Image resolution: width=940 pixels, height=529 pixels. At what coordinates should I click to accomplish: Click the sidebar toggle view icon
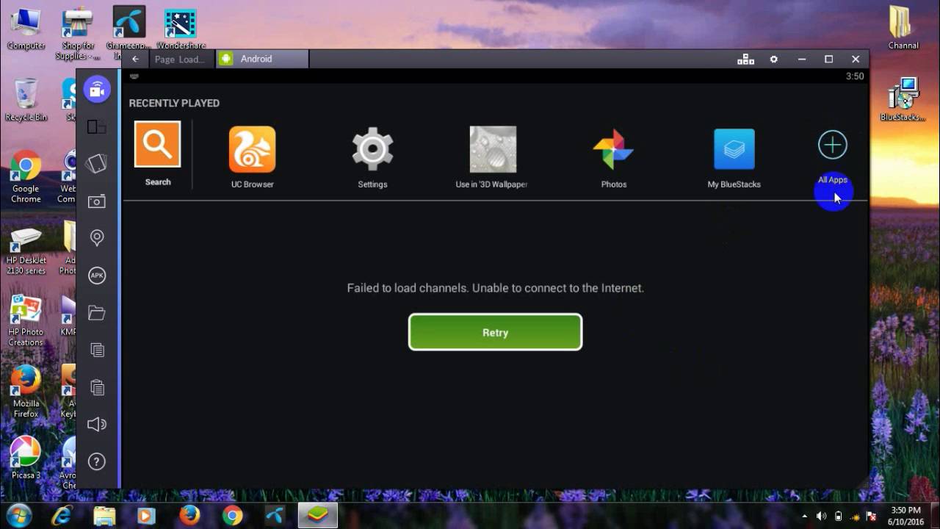point(97,127)
